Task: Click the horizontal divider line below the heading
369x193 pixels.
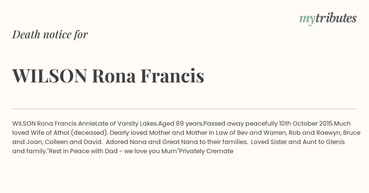Action: tap(184, 109)
